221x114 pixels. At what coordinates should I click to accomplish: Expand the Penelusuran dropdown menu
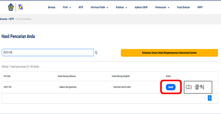click(x=162, y=7)
